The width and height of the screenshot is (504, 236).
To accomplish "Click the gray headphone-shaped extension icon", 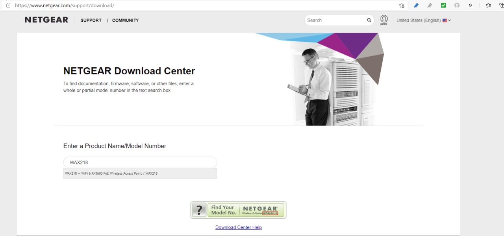I will coord(457,6).
